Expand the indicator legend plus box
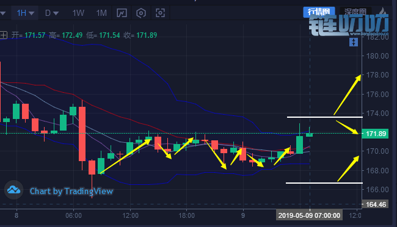The height and width of the screenshot is (227, 397). click(4, 35)
